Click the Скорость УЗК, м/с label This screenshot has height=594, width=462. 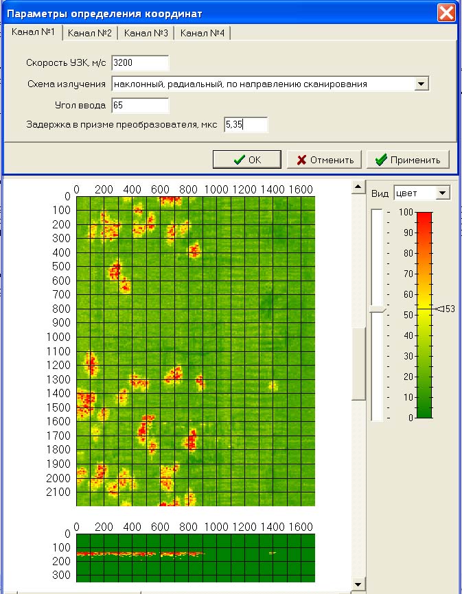coord(66,62)
